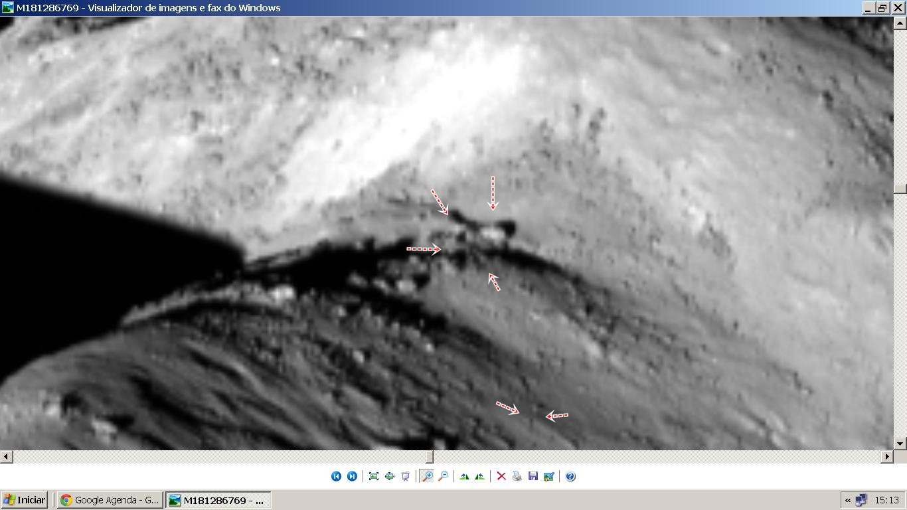Select Best Fit view icon
Screen dimensions: 907x510
coord(374,476)
